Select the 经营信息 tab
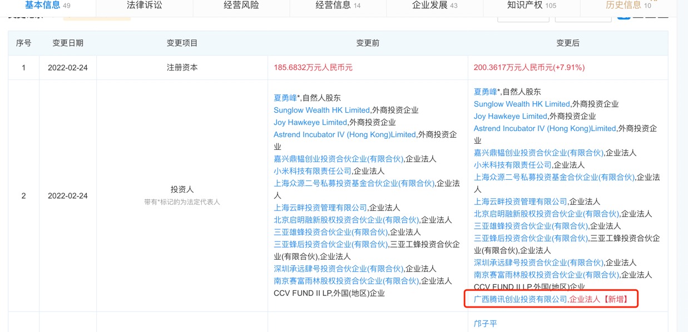This screenshot has height=332, width=688. (x=338, y=6)
